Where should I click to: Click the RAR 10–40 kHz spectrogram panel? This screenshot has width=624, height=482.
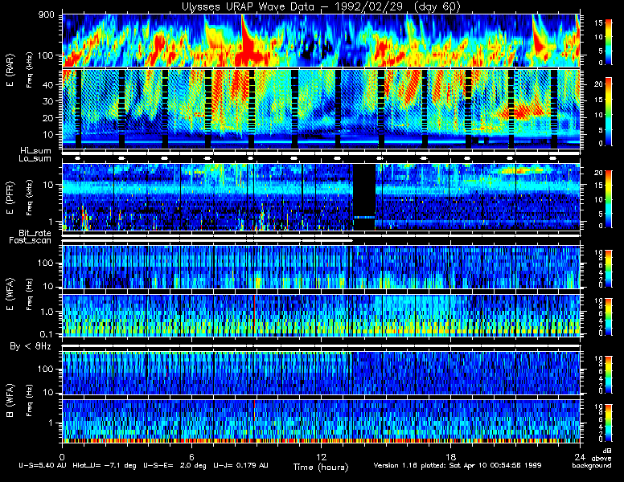(x=321, y=109)
